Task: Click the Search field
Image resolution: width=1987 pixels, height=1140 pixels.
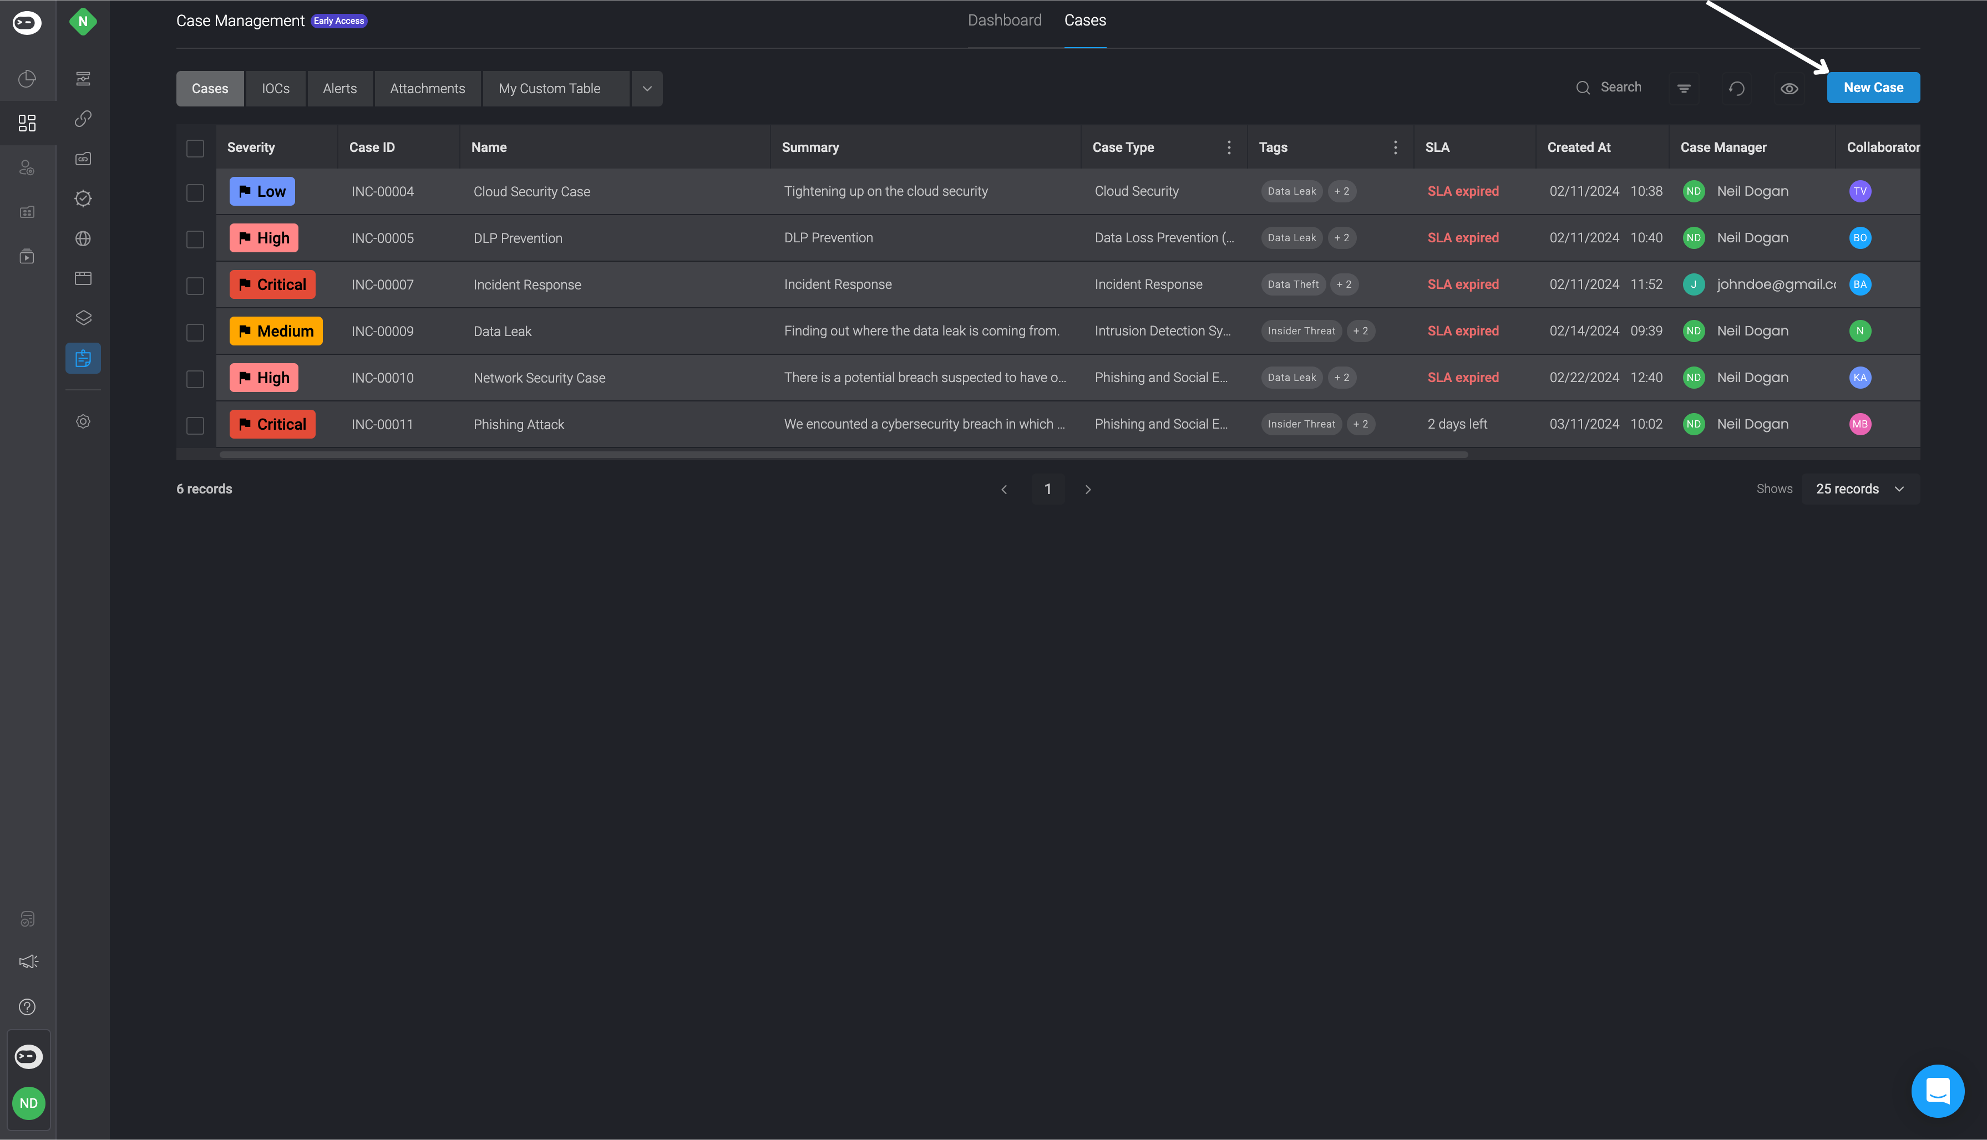Action: [1609, 88]
